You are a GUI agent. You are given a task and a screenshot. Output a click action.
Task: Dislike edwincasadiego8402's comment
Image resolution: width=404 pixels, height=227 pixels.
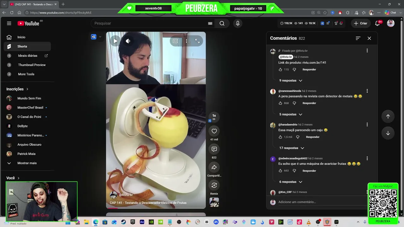[x=294, y=171]
